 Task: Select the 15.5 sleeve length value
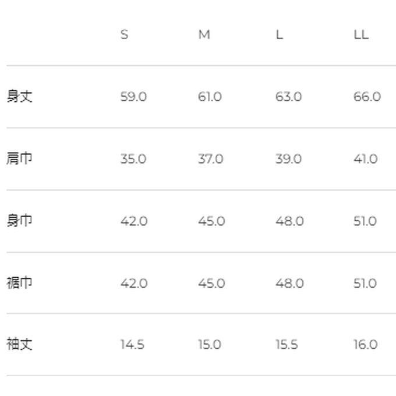point(287,345)
